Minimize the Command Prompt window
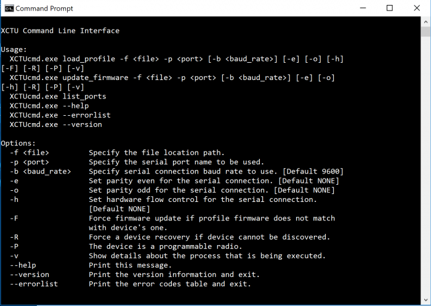 363,8
